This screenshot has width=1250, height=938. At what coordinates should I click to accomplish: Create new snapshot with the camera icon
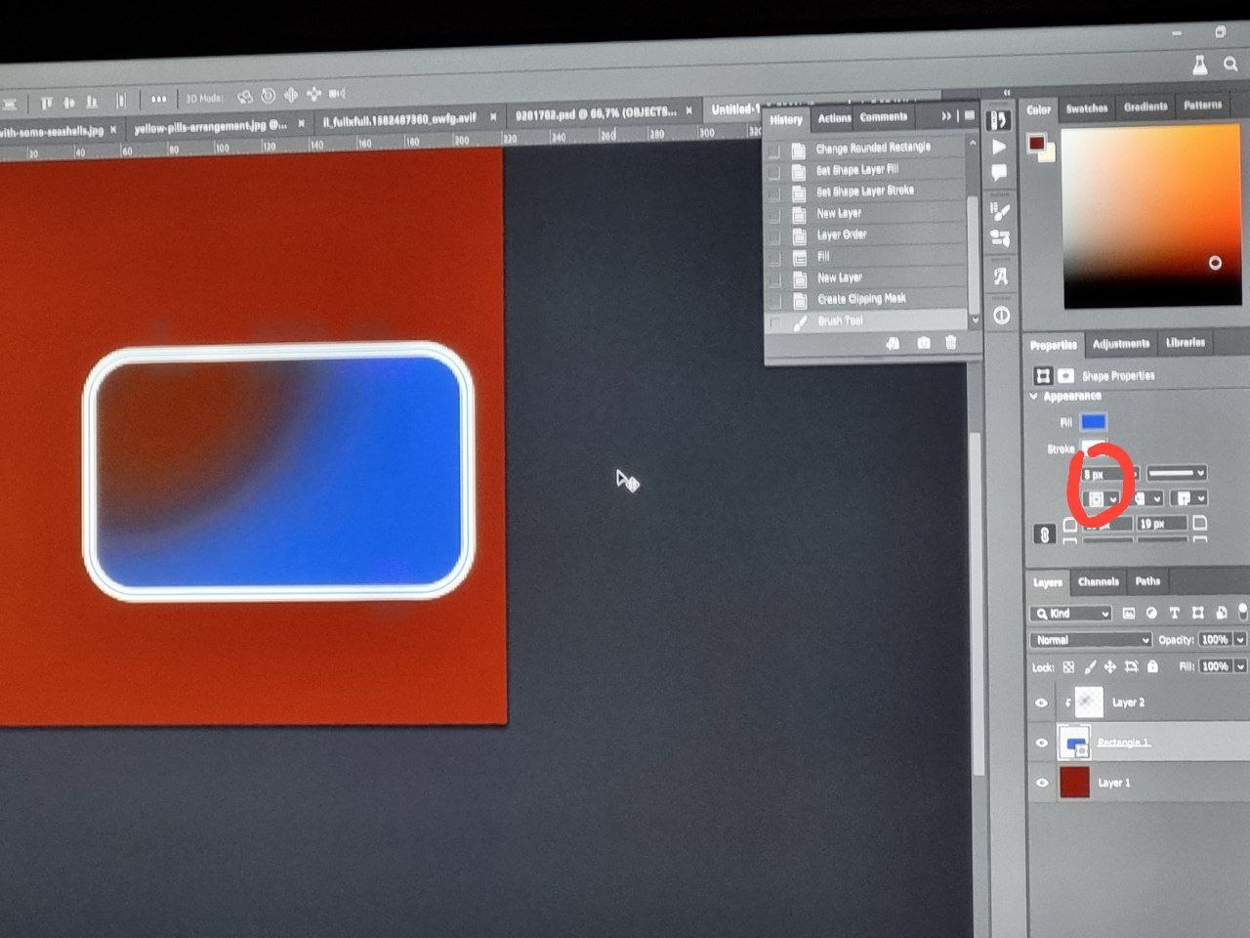pos(923,343)
